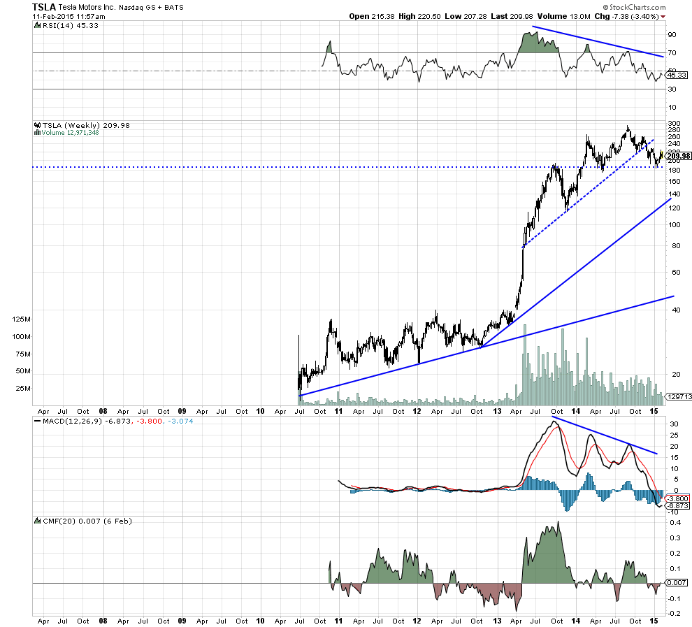
Task: Click the 125M volume axis label
Action: [21, 319]
